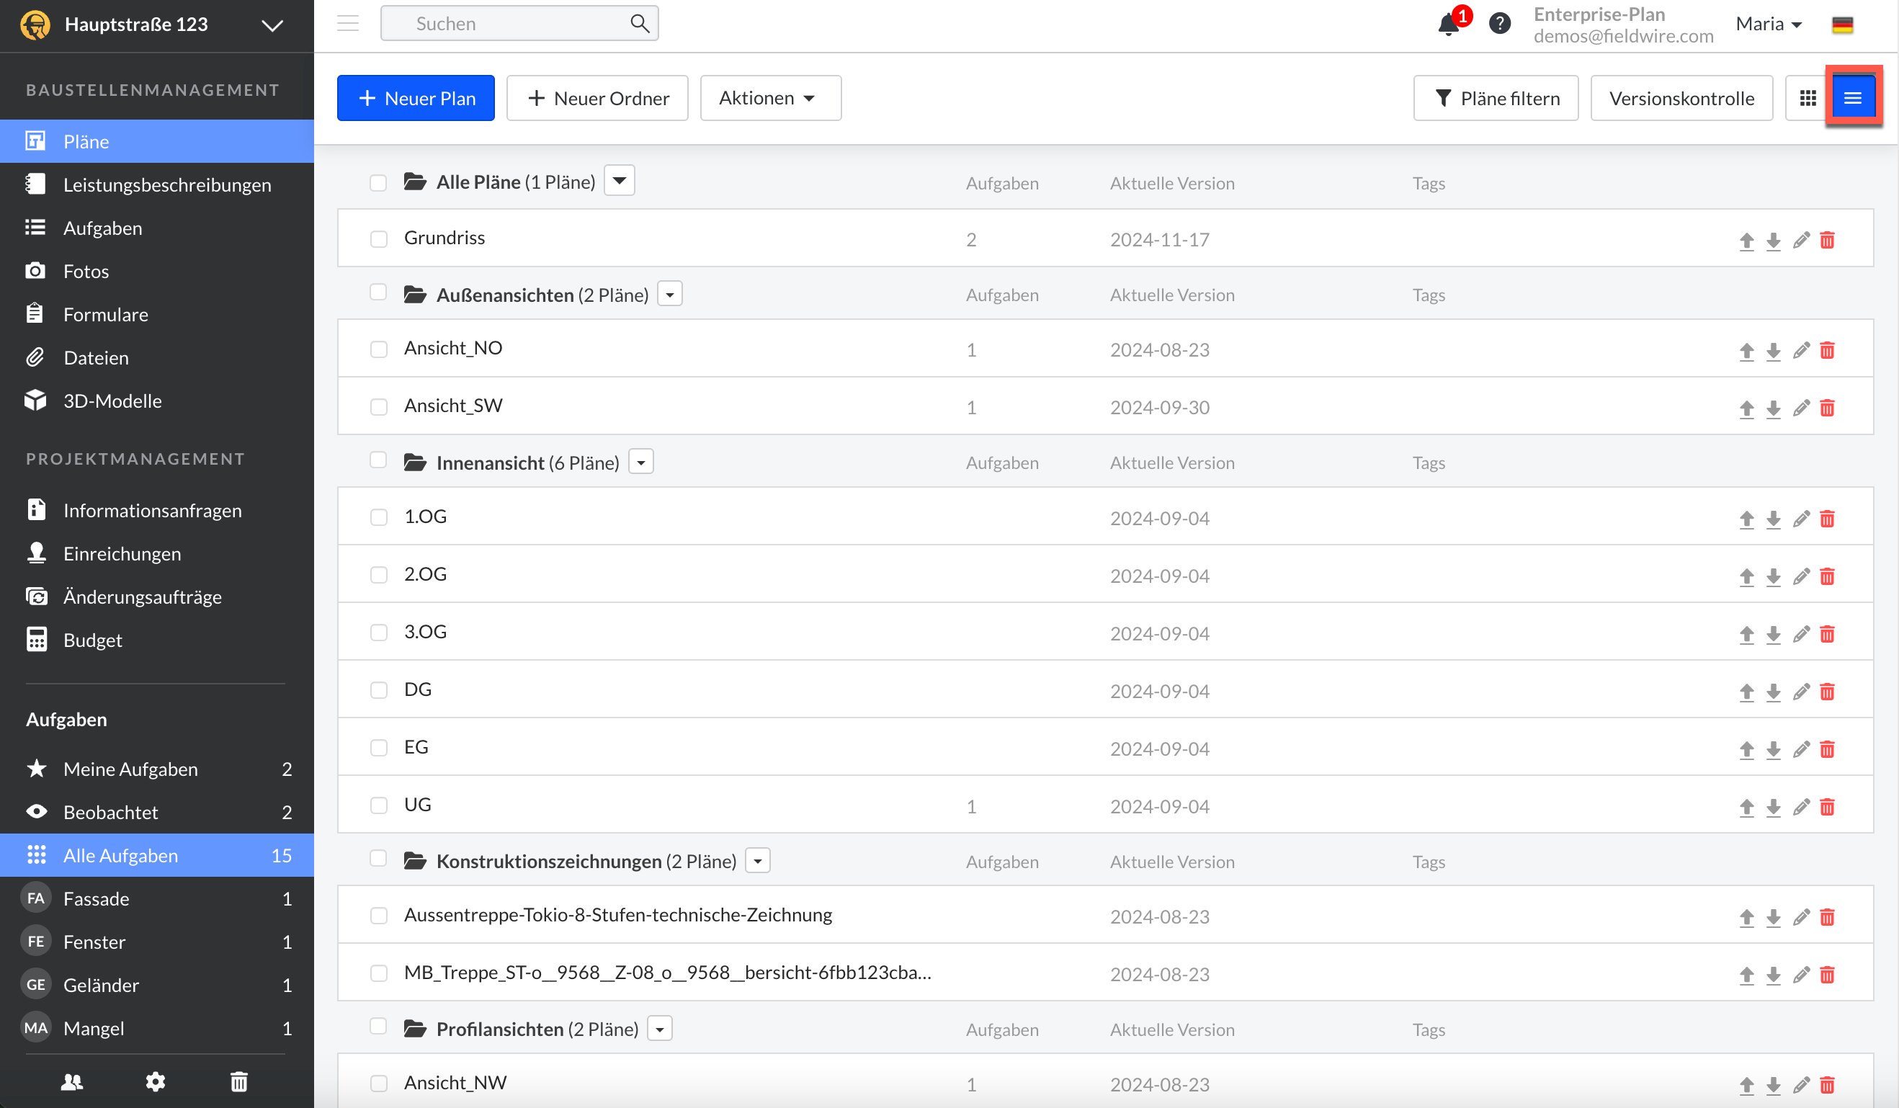This screenshot has height=1108, width=1899.
Task: Switch to list view of plans
Action: [x=1852, y=98]
